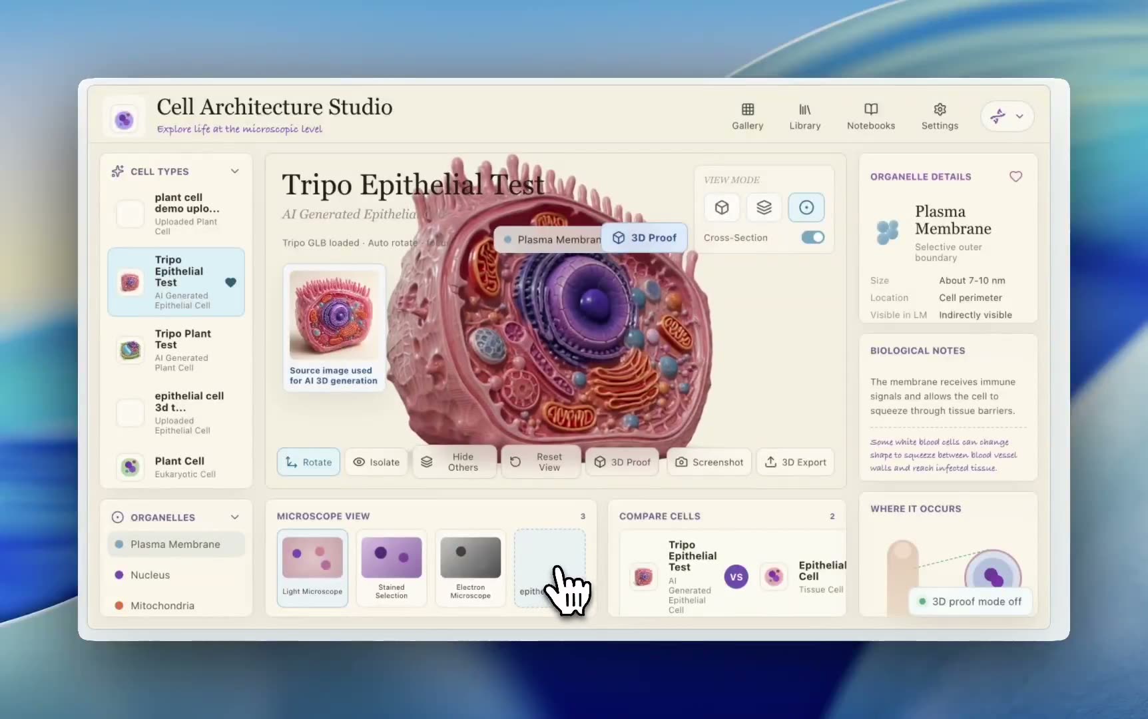Open Epithelial Cell compare card
The width and height of the screenshot is (1148, 719).
tap(803, 577)
